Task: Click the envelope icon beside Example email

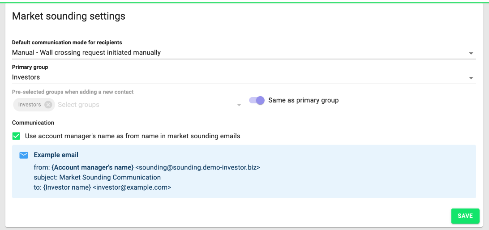Action: click(24, 155)
